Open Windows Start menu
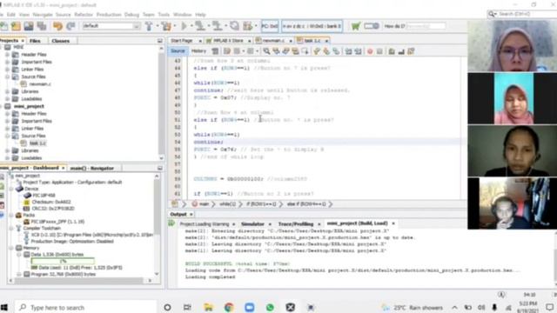Screen dimensions: 557x313 tap(4, 307)
